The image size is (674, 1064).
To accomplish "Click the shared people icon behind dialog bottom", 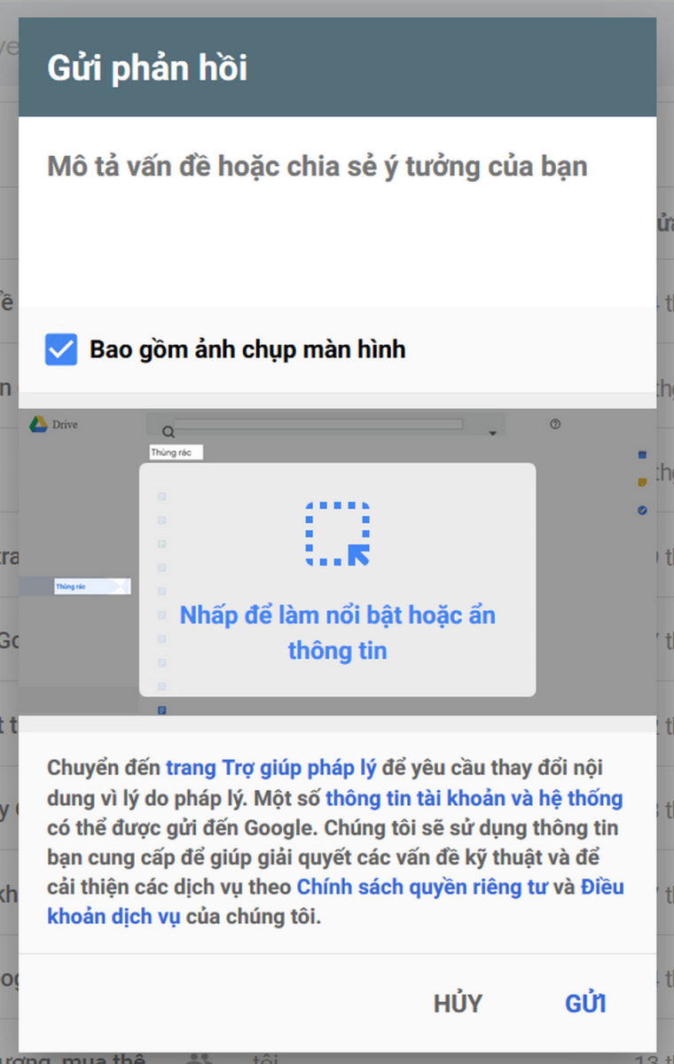I will [x=202, y=1057].
